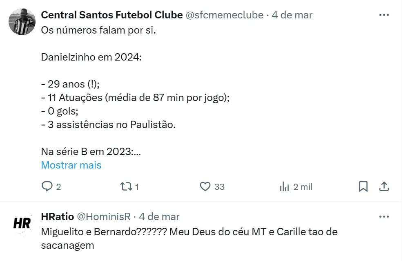Click the repost arrows icon
The width and height of the screenshot is (408, 261).
pyautogui.click(x=126, y=187)
